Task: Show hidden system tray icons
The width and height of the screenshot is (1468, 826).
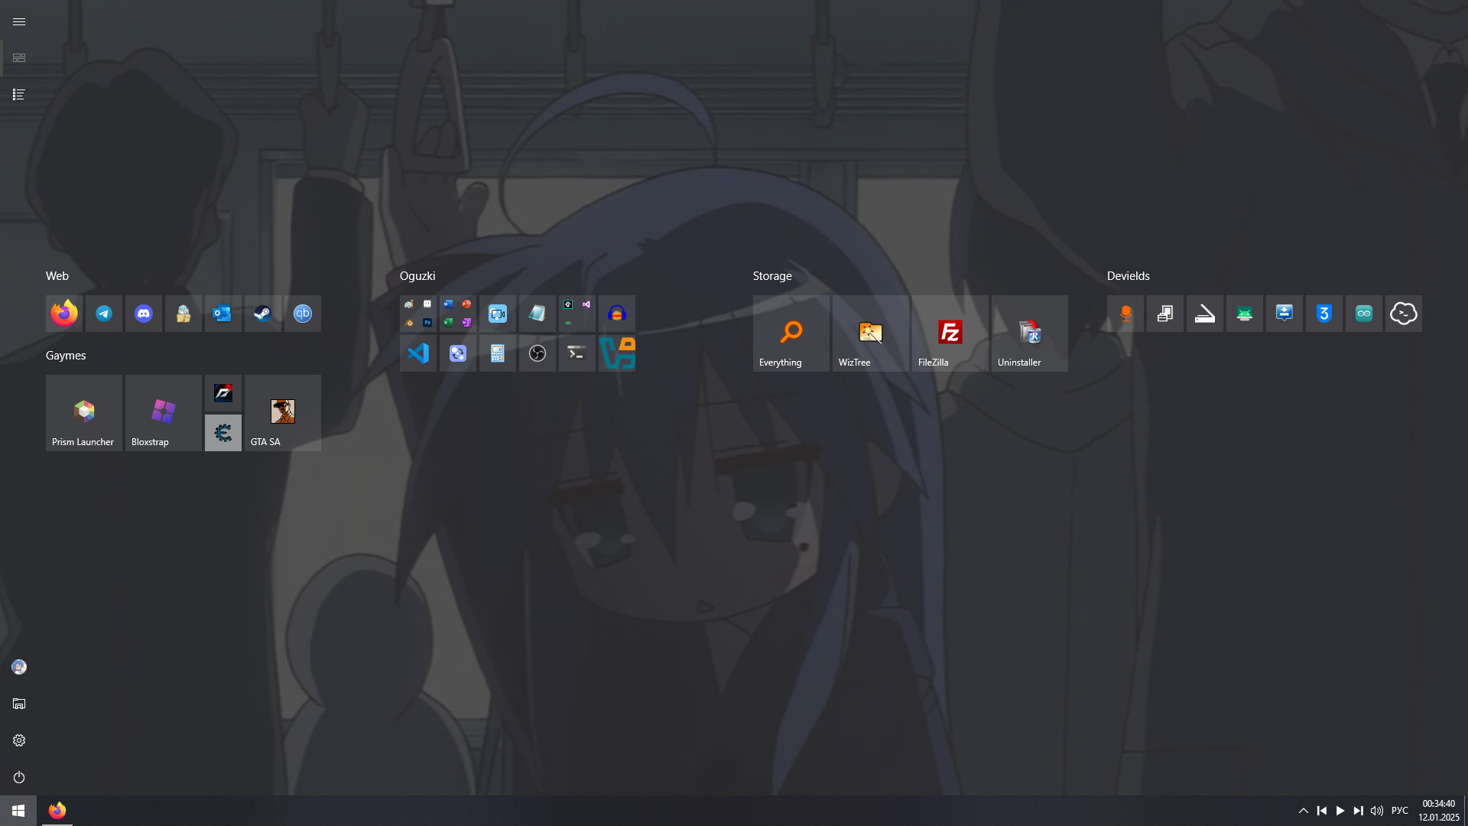Action: (x=1304, y=811)
